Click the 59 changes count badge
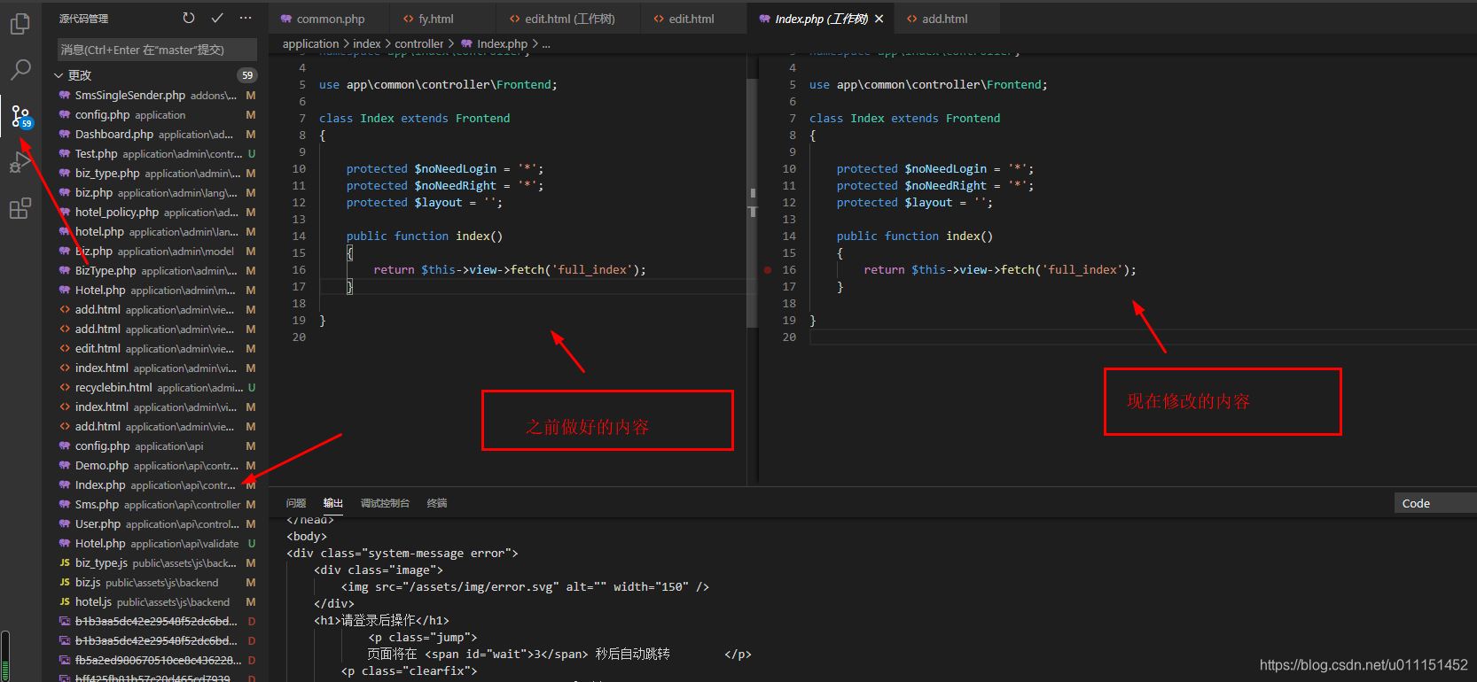The height and width of the screenshot is (682, 1477). (x=247, y=75)
